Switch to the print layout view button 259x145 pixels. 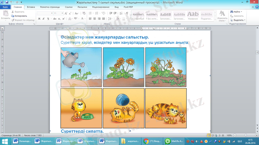click(x=209, y=135)
